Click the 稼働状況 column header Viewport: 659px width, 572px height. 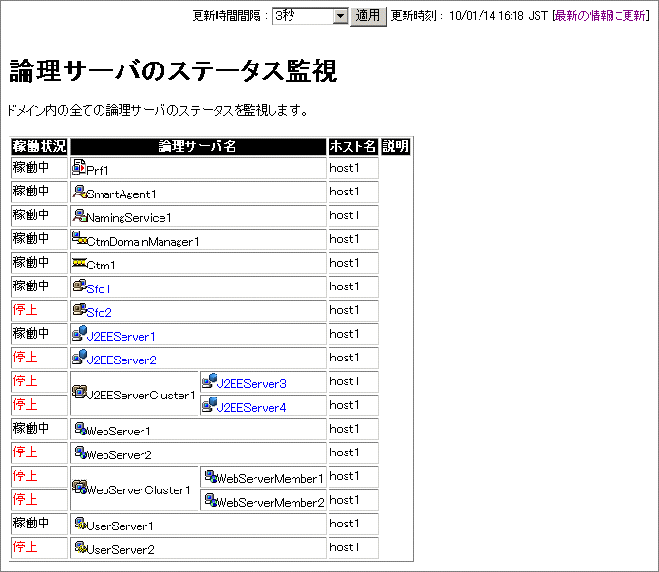point(40,147)
